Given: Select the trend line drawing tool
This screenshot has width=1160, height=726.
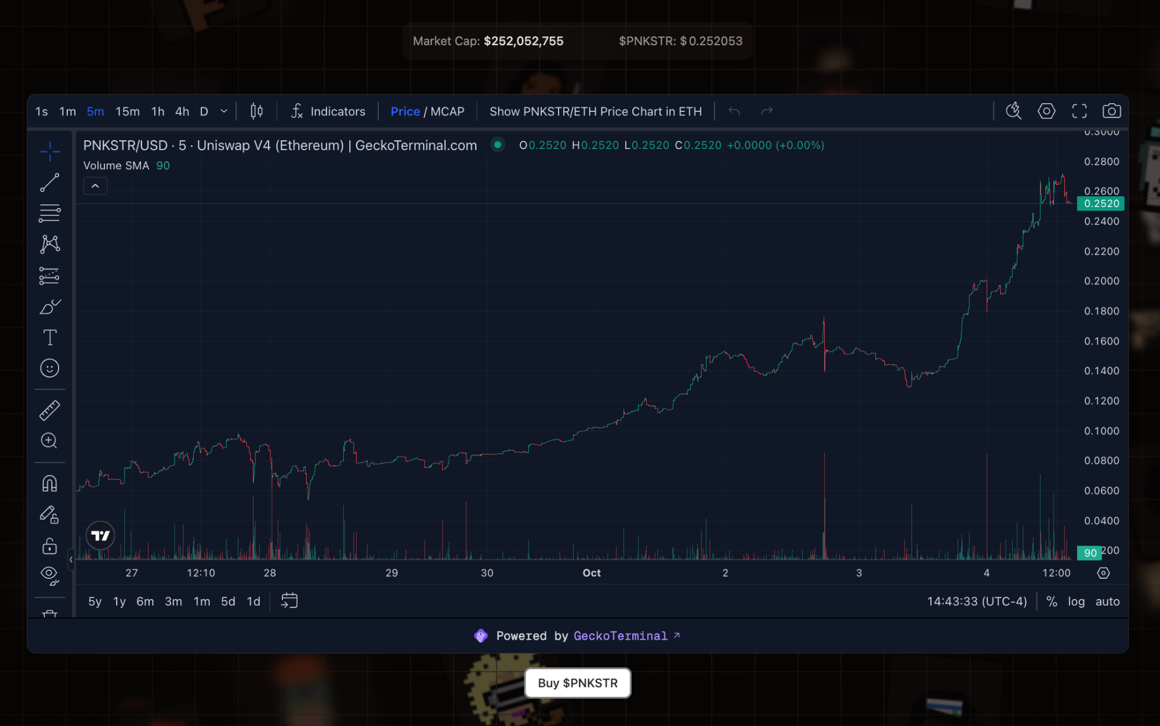Looking at the screenshot, I should [x=49, y=183].
